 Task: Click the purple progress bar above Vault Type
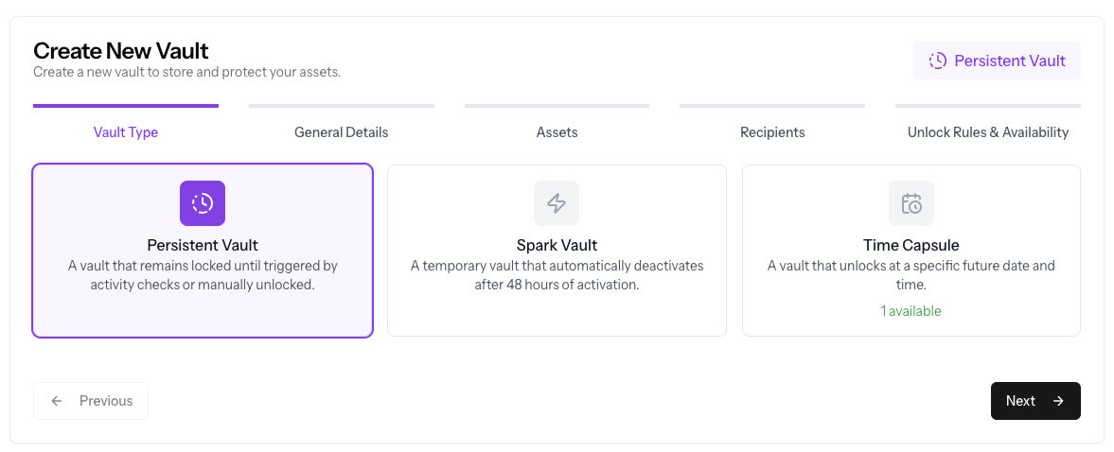tap(126, 106)
